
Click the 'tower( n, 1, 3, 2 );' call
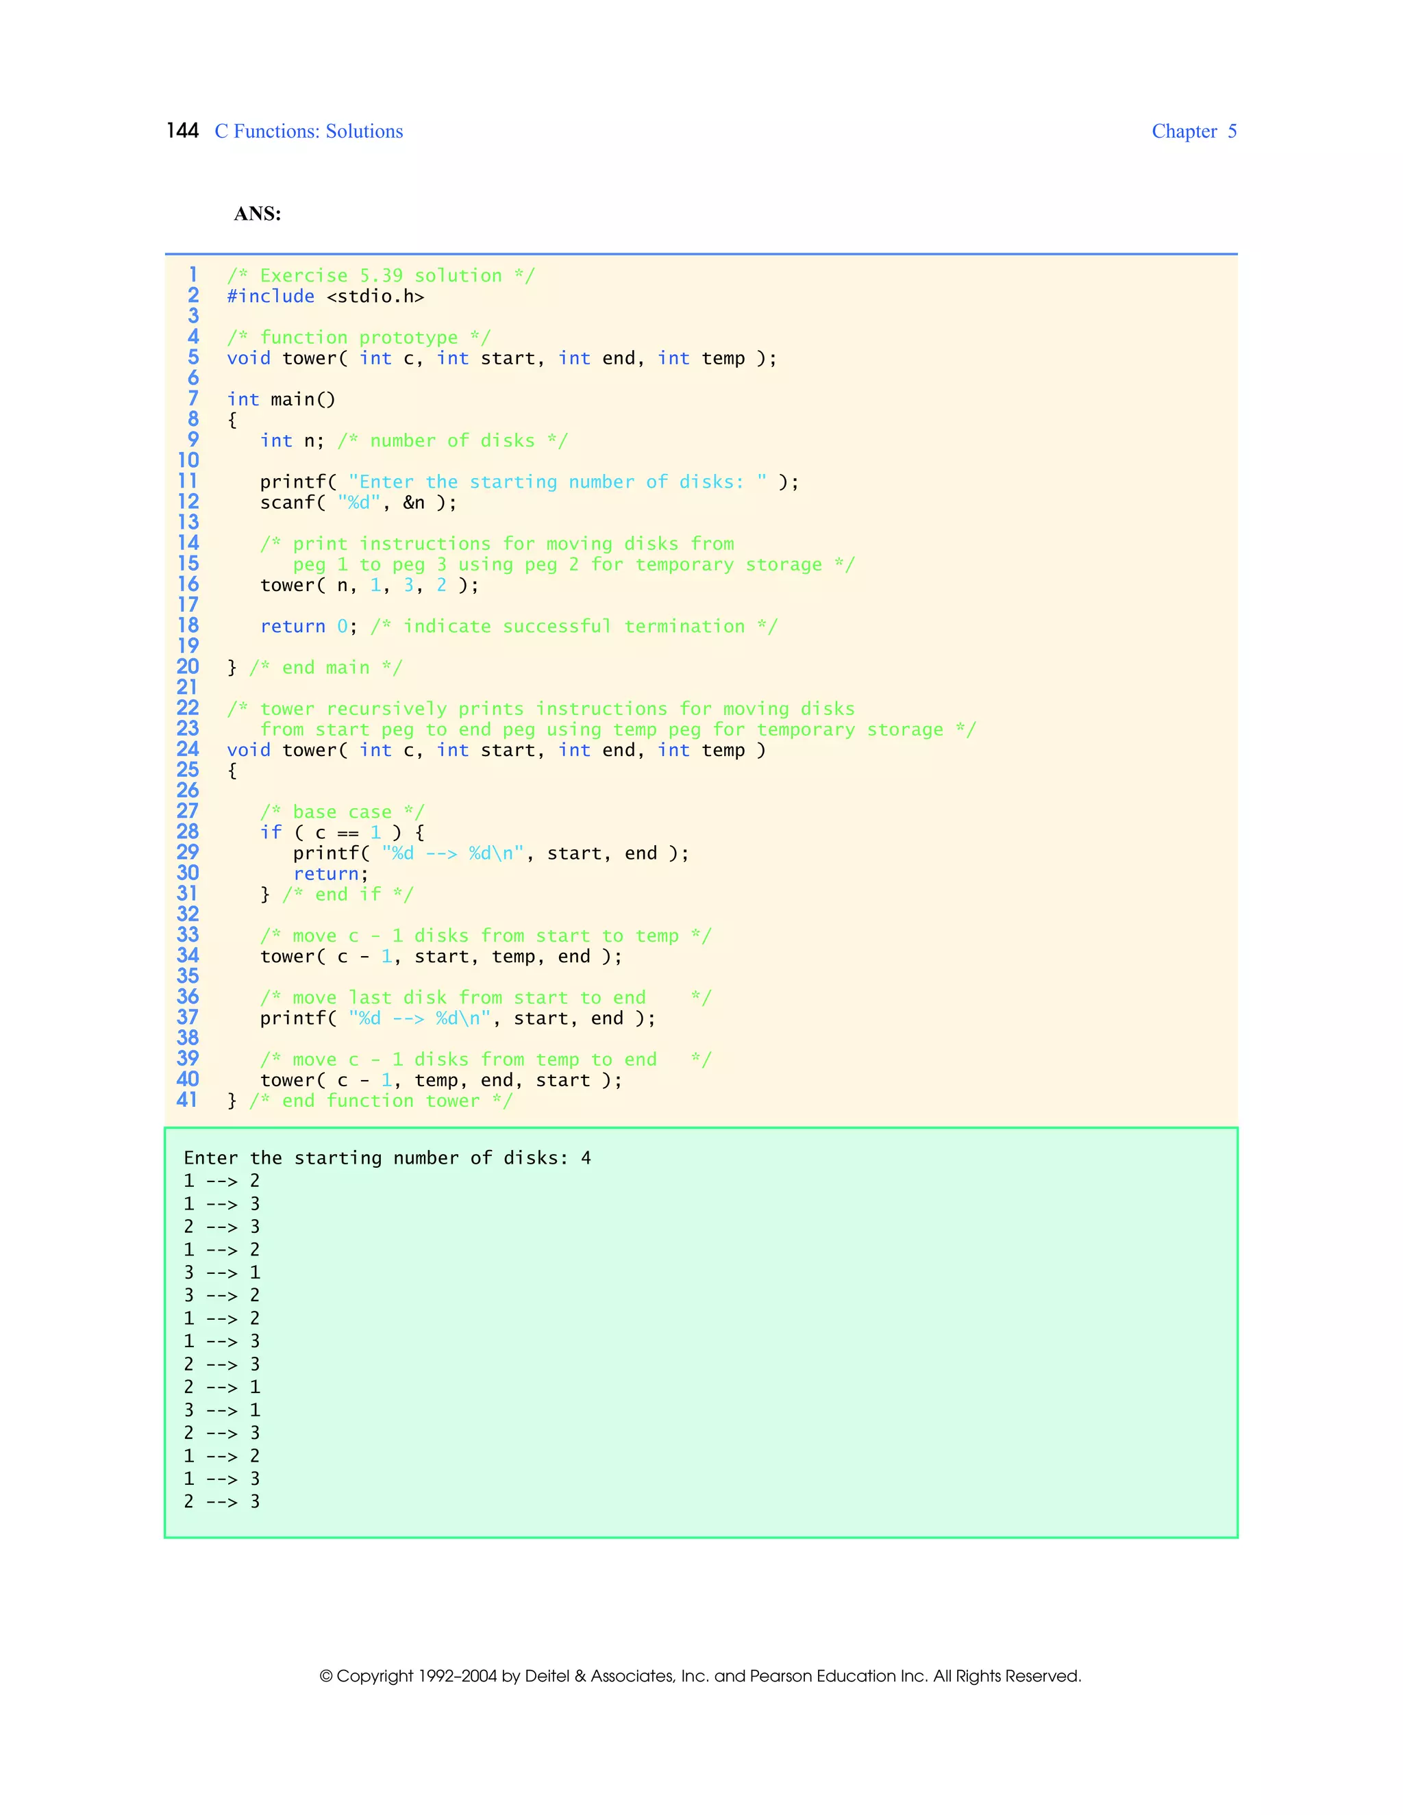(x=369, y=585)
